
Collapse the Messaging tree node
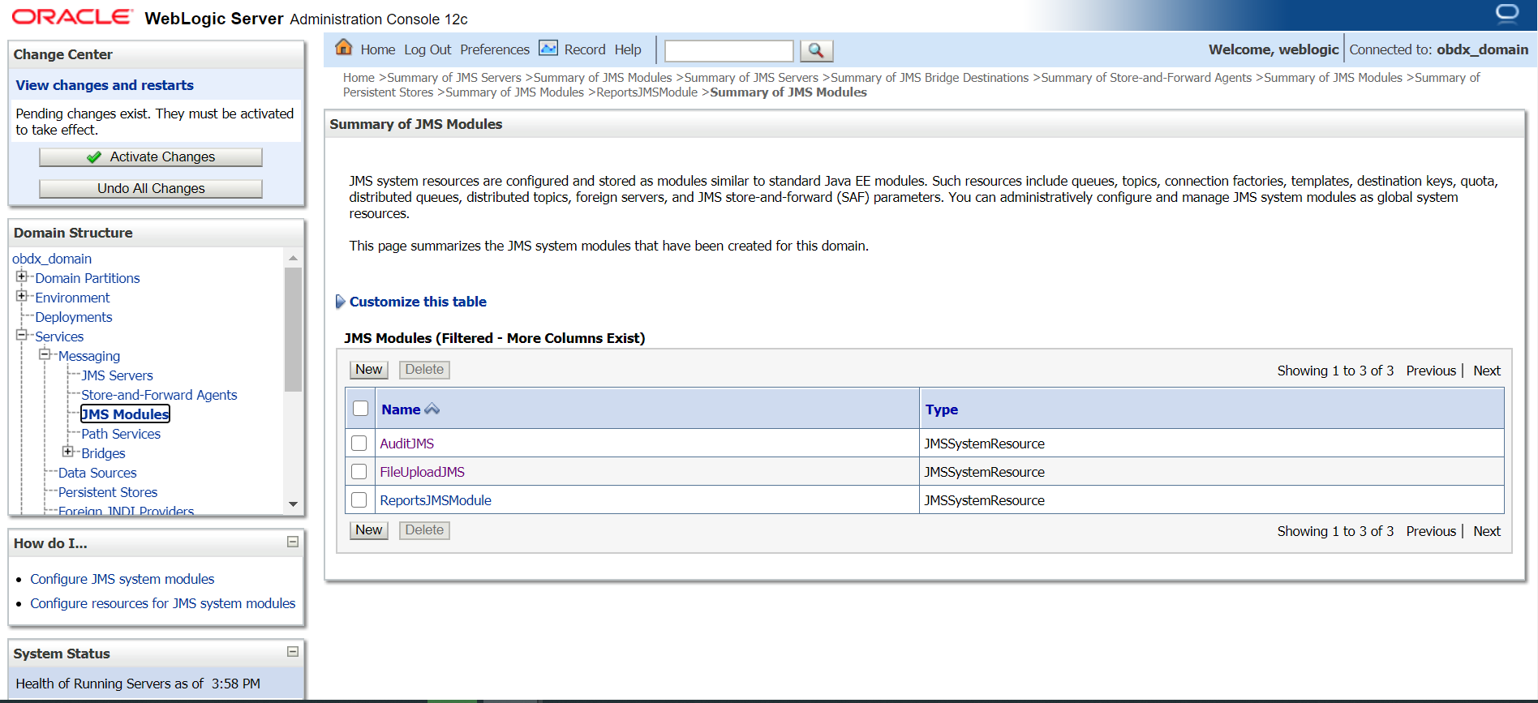coord(45,354)
